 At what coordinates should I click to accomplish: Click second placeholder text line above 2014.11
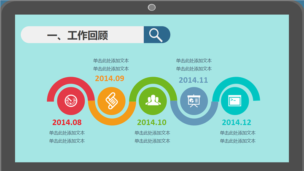tap(194, 69)
